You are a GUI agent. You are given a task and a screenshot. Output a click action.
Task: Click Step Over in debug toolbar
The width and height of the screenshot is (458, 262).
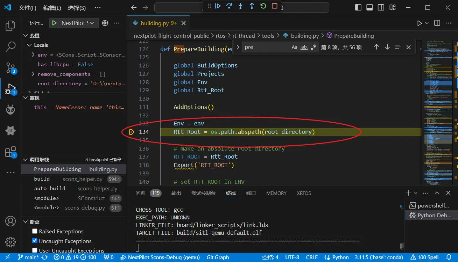pyautogui.click(x=229, y=6)
